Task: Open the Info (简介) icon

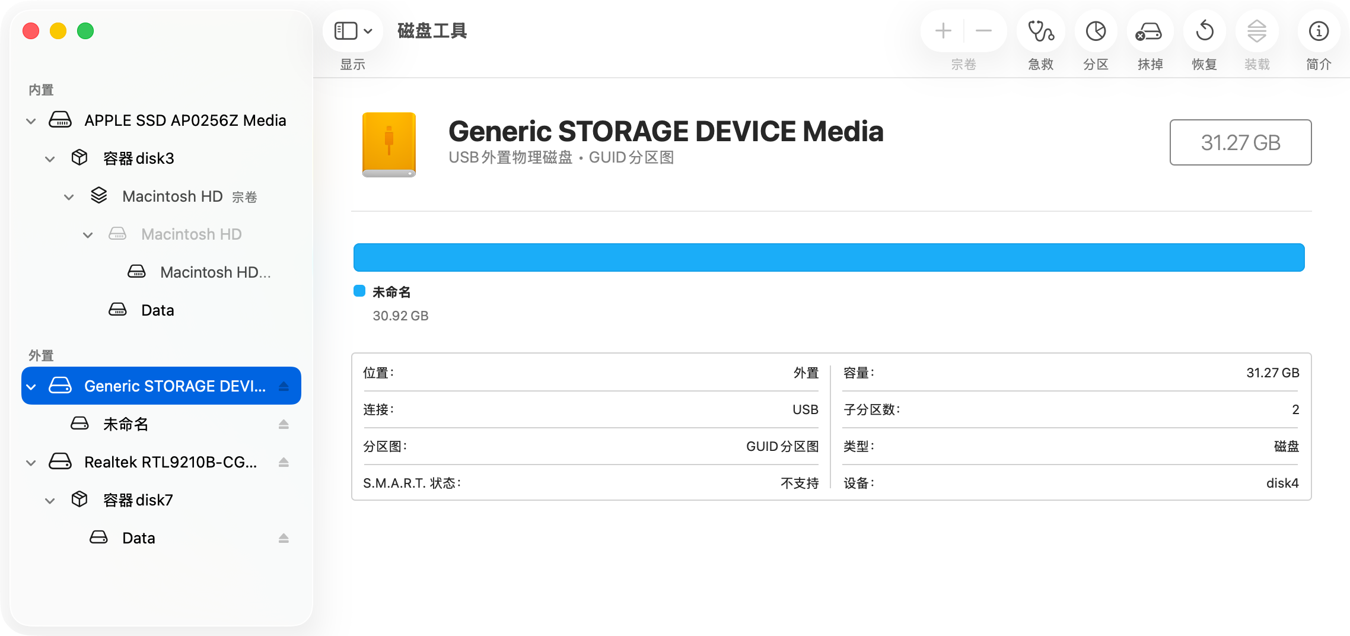Action: click(1319, 31)
